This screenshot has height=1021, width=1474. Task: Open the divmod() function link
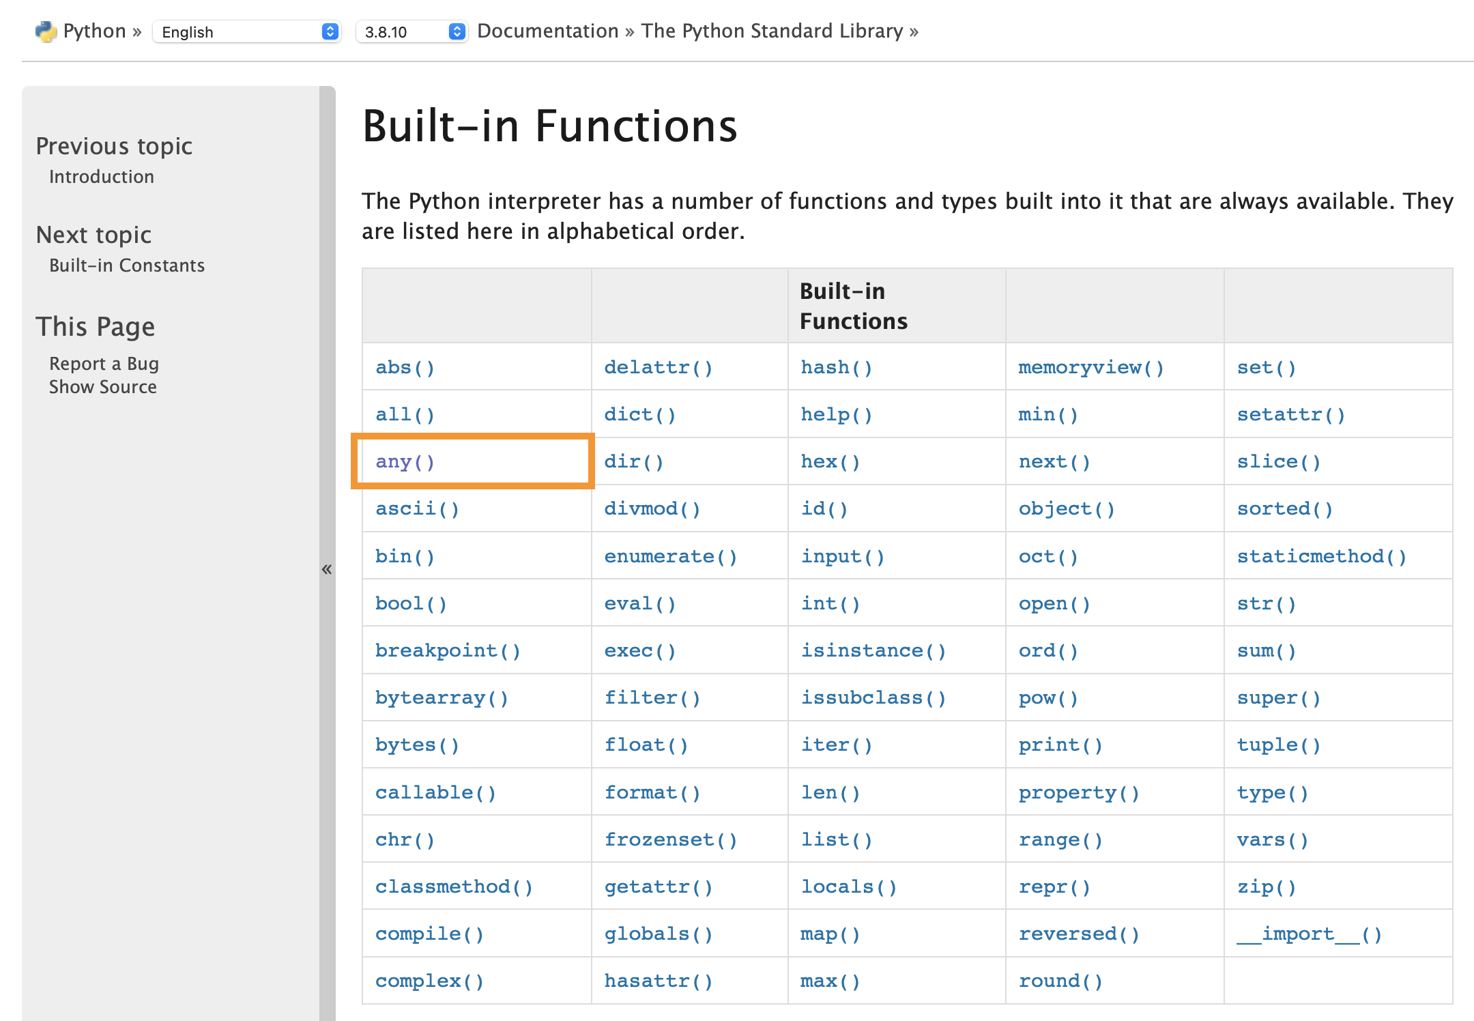pyautogui.click(x=652, y=508)
